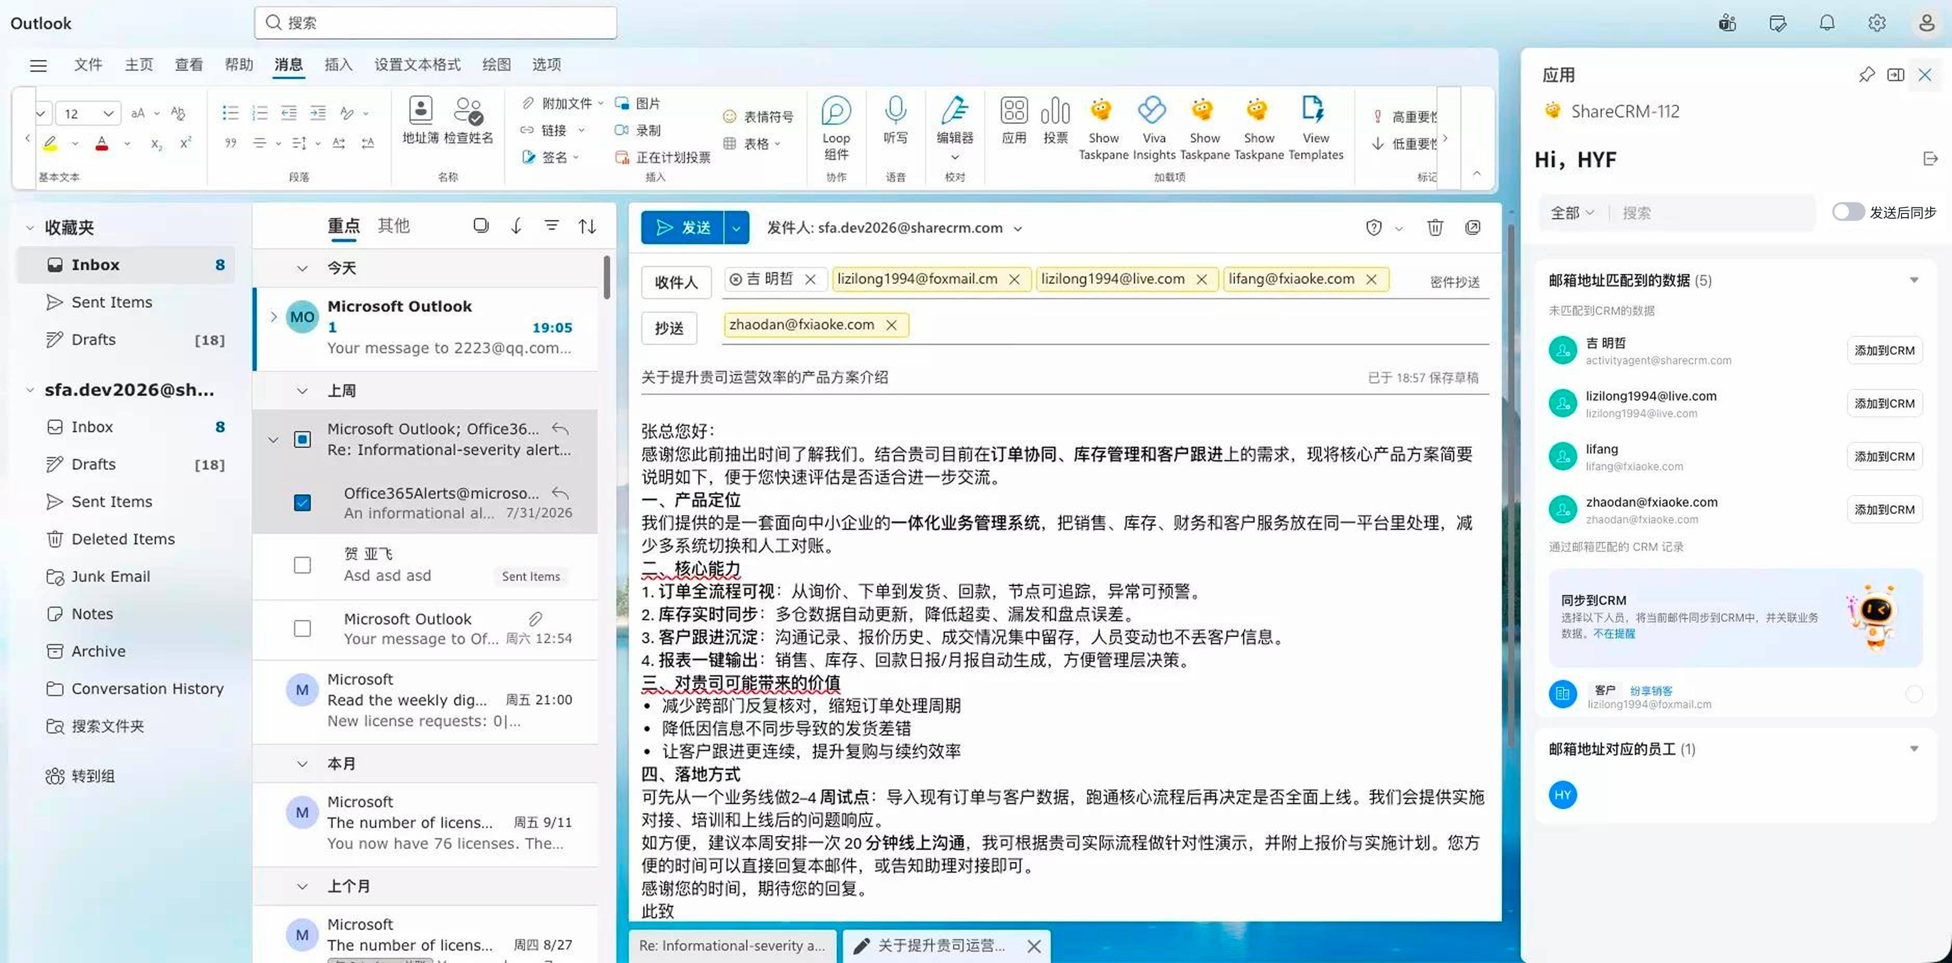Click the 不在提醒 link
The width and height of the screenshot is (1952, 963).
point(1613,634)
